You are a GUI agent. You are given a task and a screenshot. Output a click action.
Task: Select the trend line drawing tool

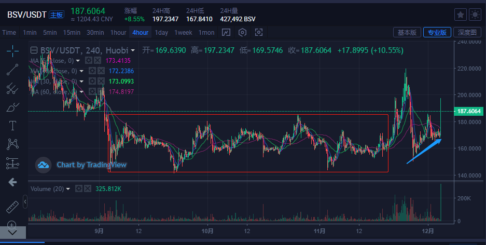[12, 70]
